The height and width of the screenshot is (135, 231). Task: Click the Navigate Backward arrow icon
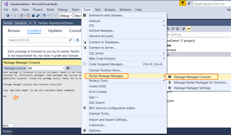8,16
